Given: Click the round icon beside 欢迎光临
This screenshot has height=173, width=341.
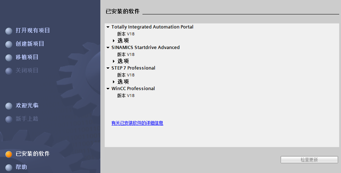Looking at the screenshot, I should point(9,106).
